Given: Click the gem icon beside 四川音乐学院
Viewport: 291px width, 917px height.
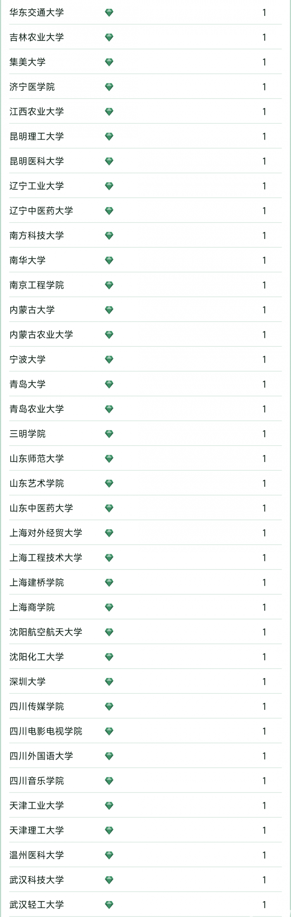Looking at the screenshot, I should pos(109,780).
